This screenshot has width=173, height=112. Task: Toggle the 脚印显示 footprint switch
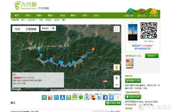(52, 28)
